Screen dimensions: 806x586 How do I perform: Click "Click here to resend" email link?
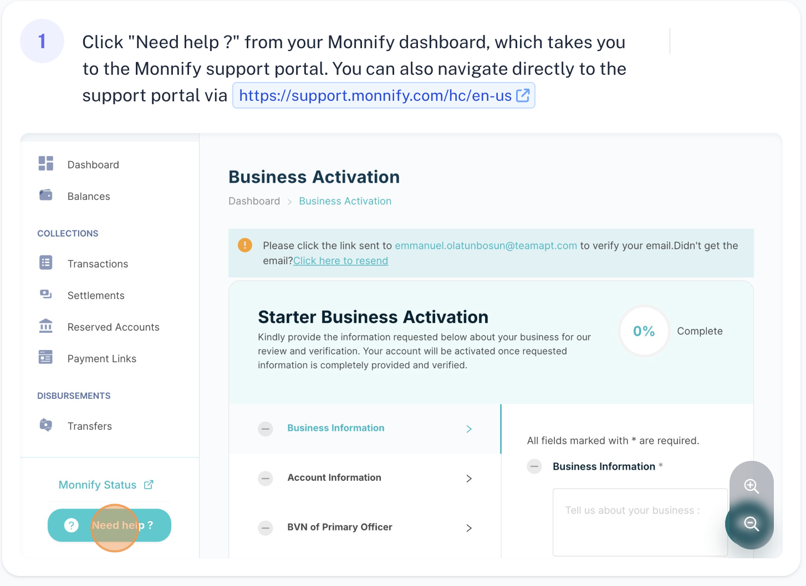(x=340, y=261)
